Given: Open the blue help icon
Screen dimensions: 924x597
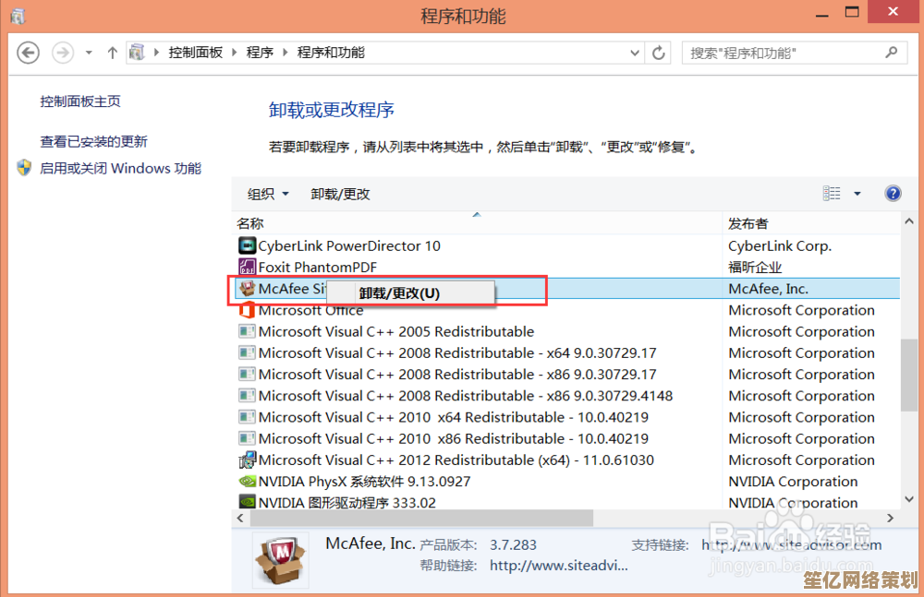Looking at the screenshot, I should (893, 193).
